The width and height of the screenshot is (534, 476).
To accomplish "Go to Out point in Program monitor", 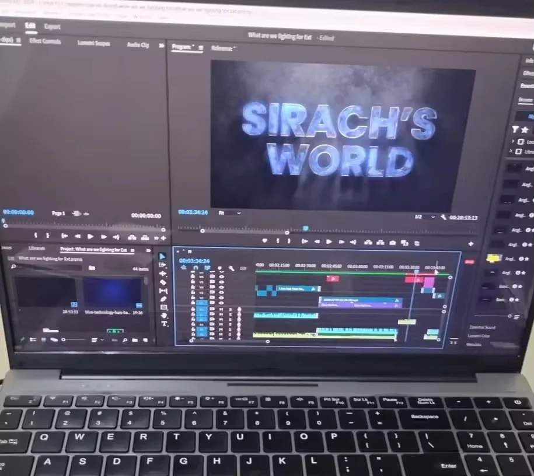I will pyautogui.click(x=353, y=242).
